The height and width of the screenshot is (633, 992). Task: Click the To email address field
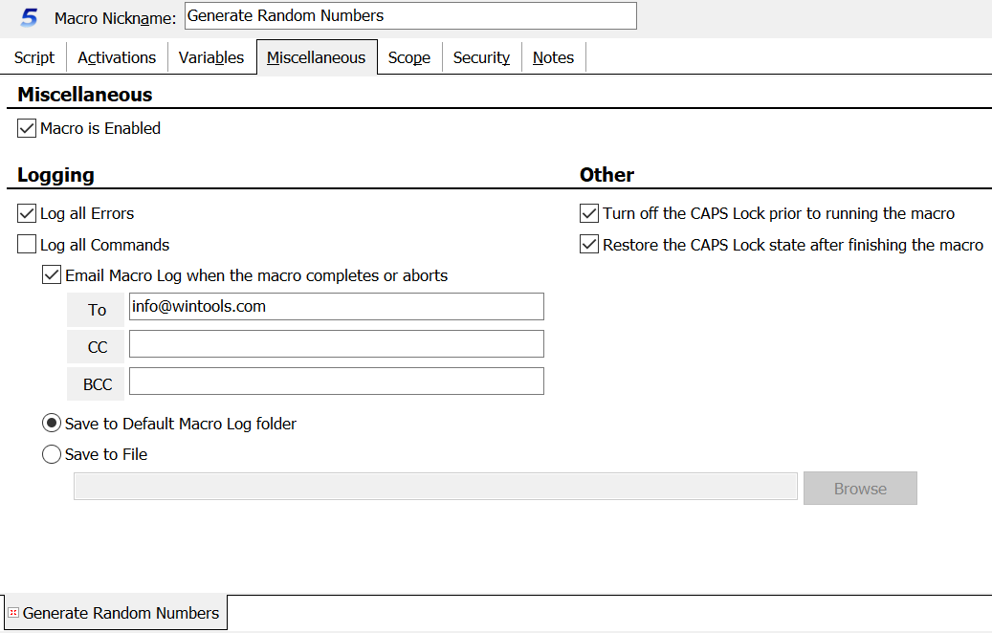tap(336, 307)
